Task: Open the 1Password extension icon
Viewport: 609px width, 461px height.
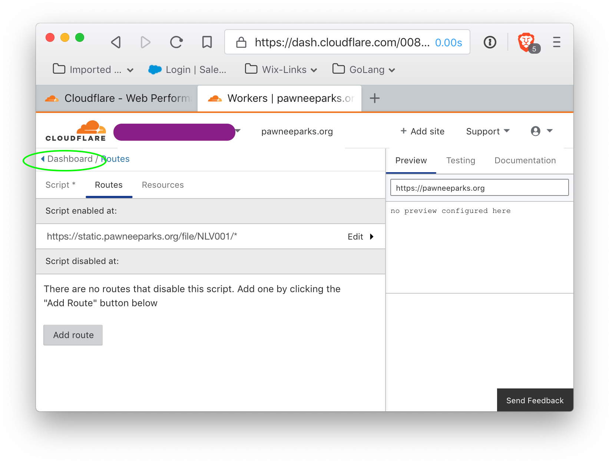Action: click(490, 42)
